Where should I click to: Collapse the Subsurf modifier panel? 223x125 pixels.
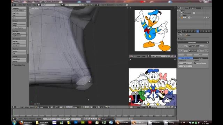coord(179,51)
